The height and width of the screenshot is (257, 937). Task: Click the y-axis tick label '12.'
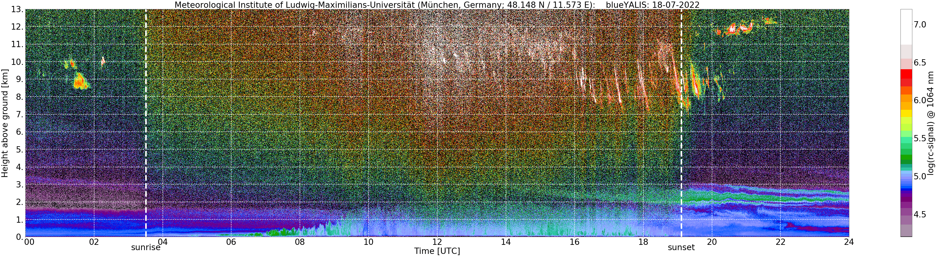[x=17, y=27]
